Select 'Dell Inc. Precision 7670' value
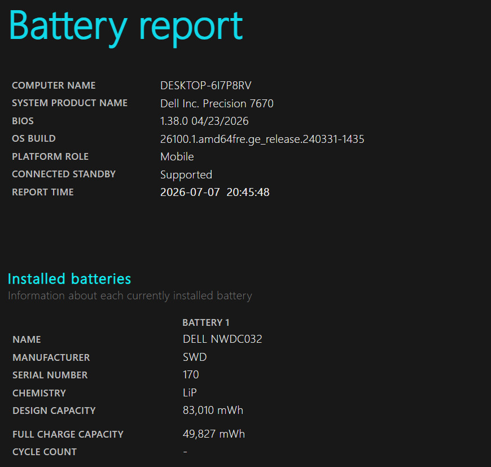 click(217, 103)
